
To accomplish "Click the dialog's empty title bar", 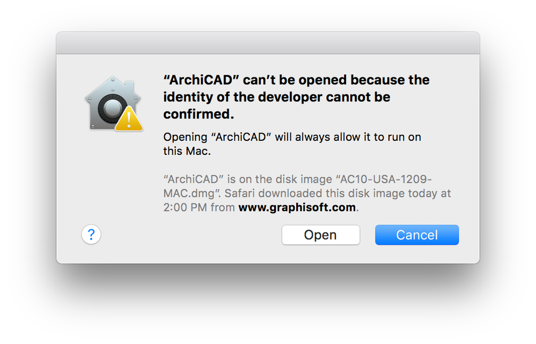I will [x=268, y=43].
